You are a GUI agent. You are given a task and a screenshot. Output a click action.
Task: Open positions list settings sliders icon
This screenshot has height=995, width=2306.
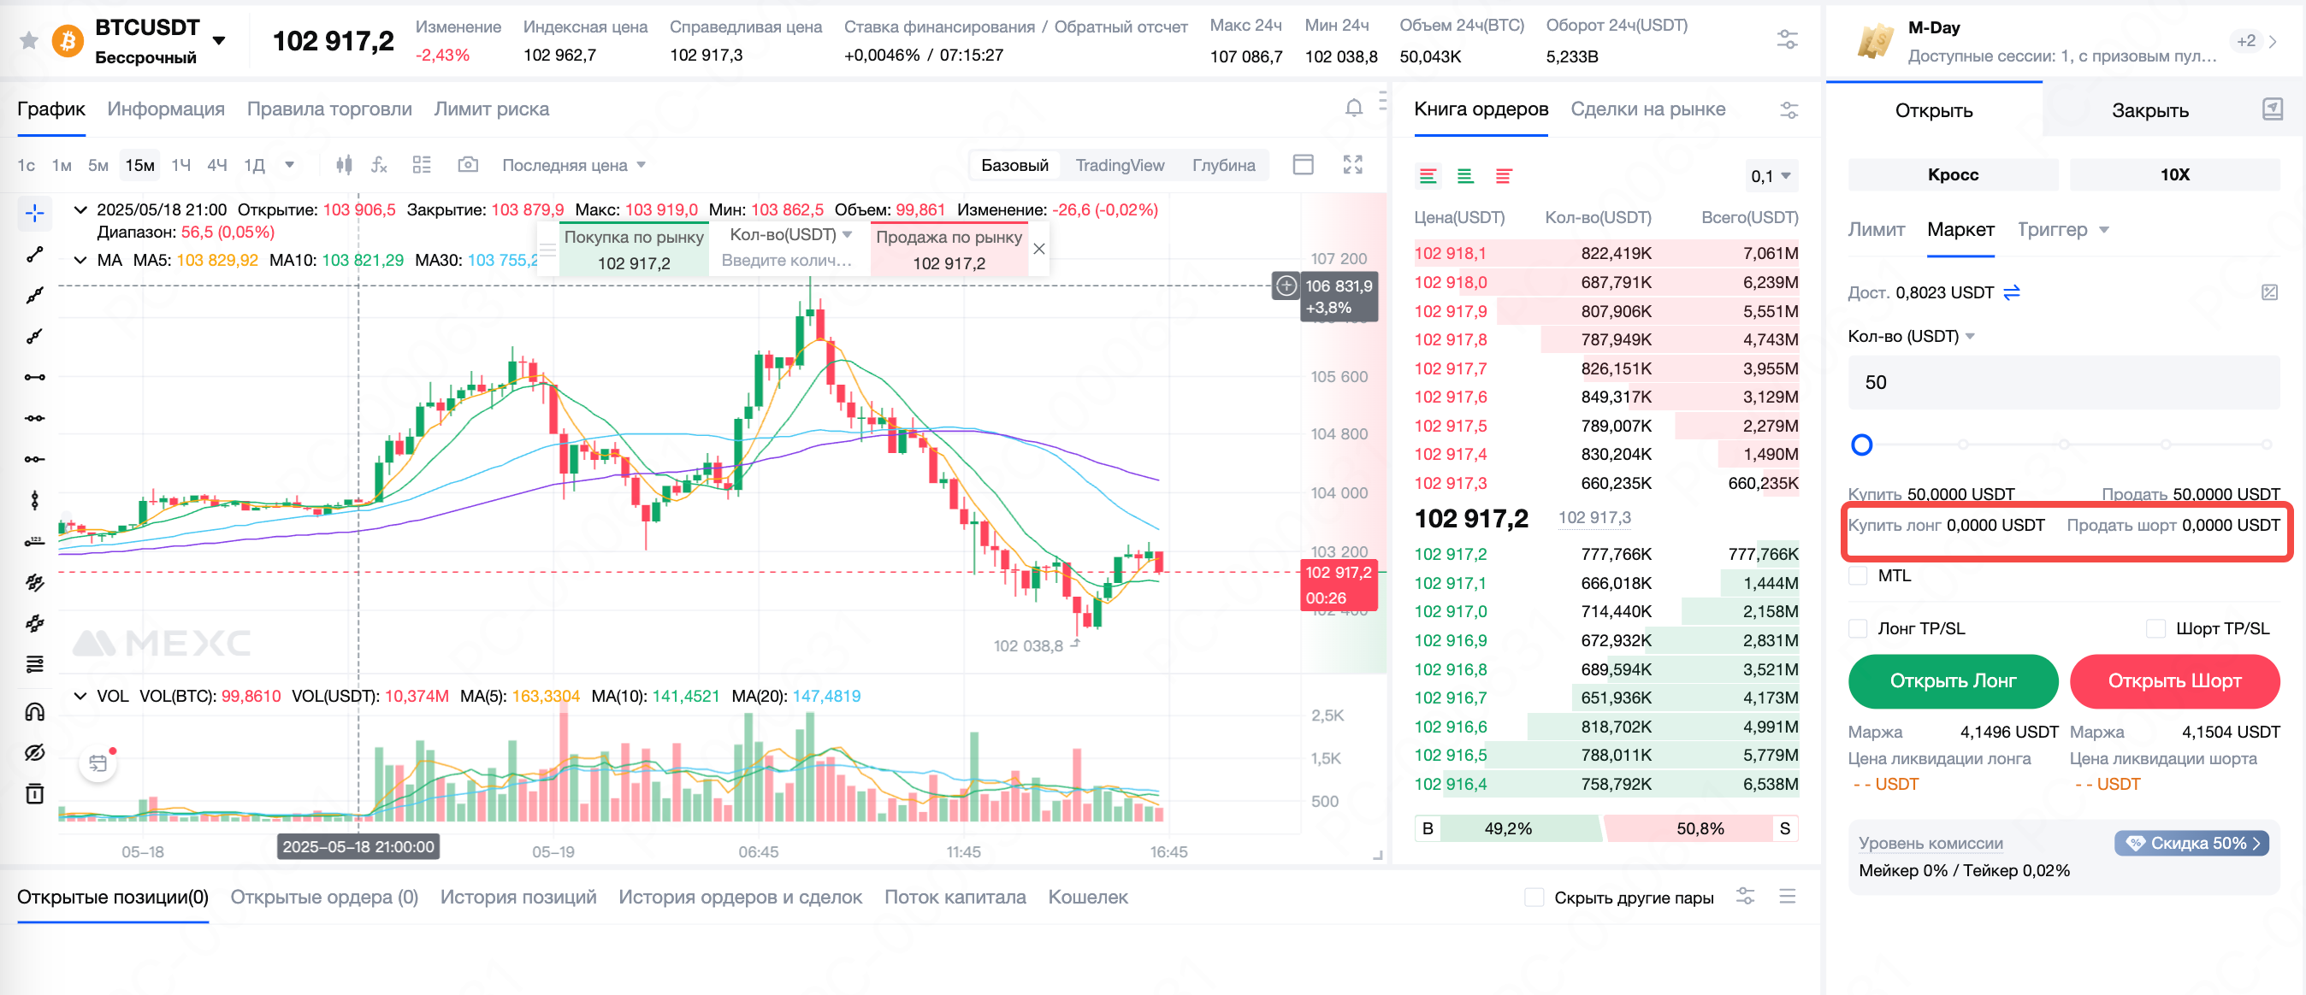point(1746,896)
